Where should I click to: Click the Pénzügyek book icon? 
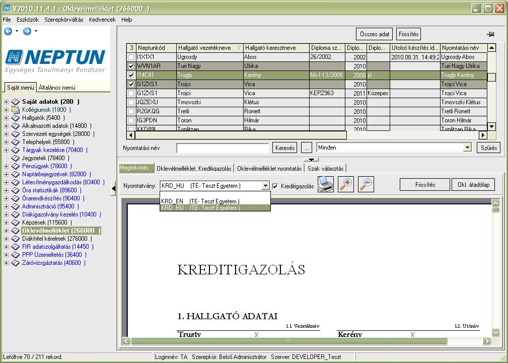pos(16,166)
